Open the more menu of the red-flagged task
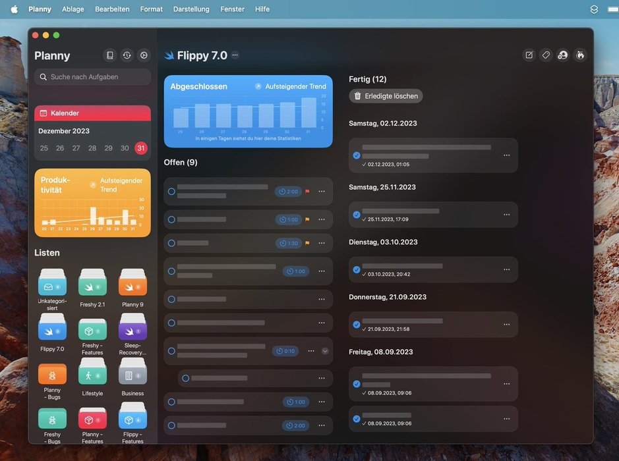Image resolution: width=619 pixels, height=461 pixels. pos(322,191)
